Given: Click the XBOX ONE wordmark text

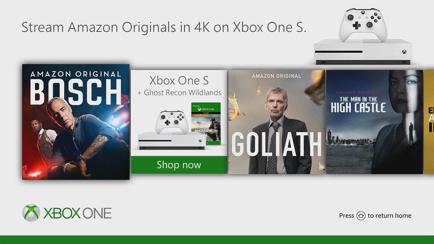Looking at the screenshot, I should (x=77, y=213).
